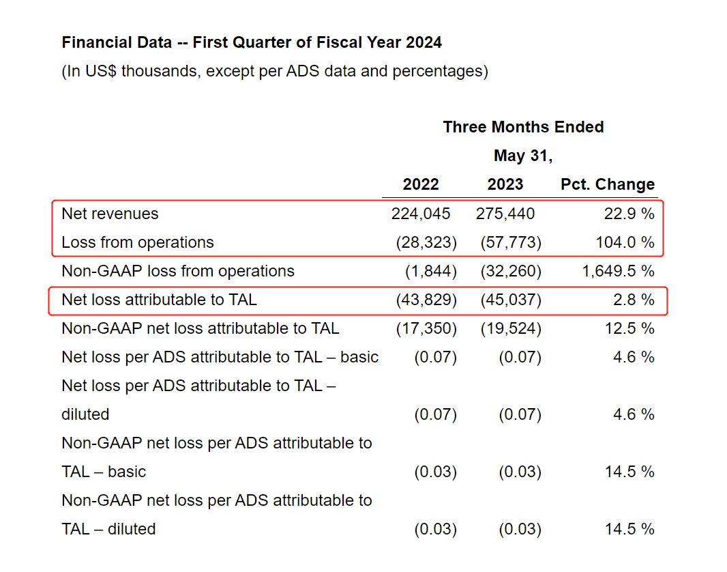Click the 2.8 % net loss change
Screen dimensions: 727x572
click(x=636, y=300)
